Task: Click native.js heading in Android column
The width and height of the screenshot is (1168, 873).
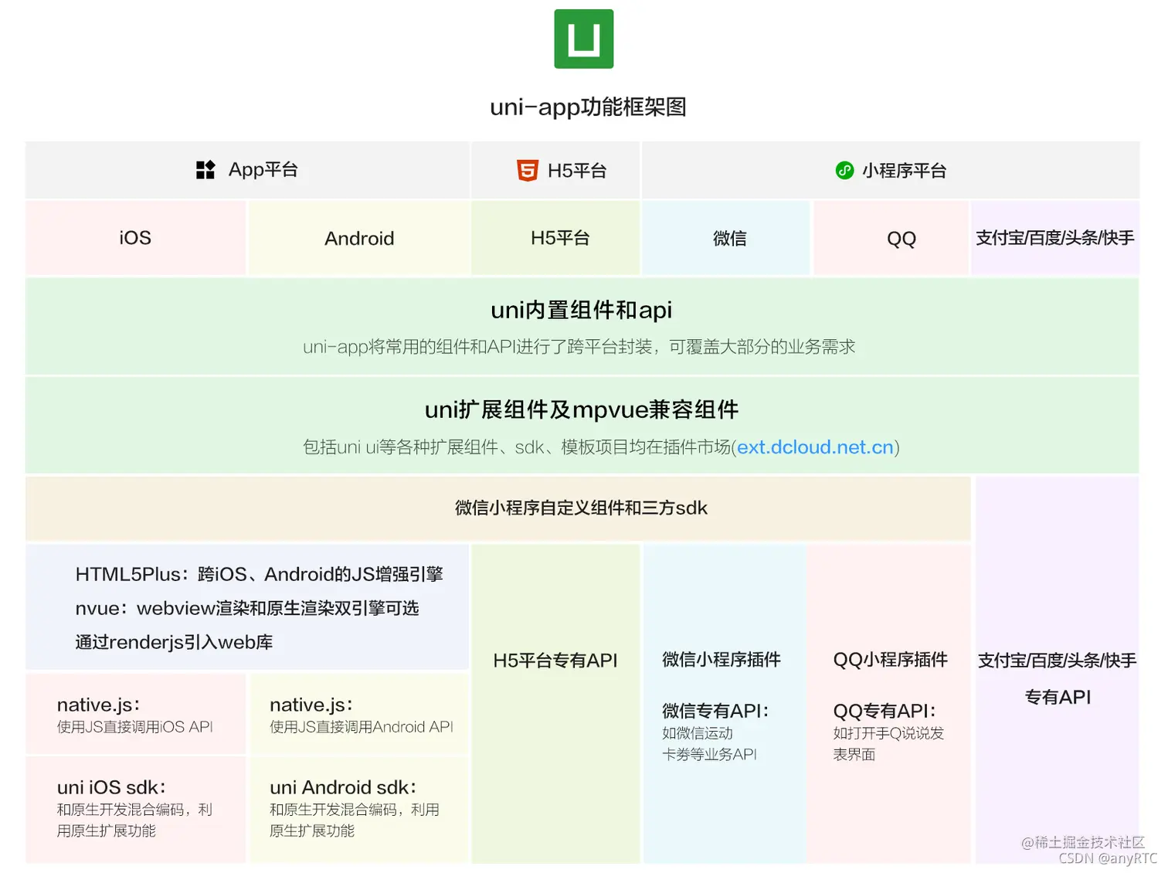Action: pyautogui.click(x=311, y=705)
